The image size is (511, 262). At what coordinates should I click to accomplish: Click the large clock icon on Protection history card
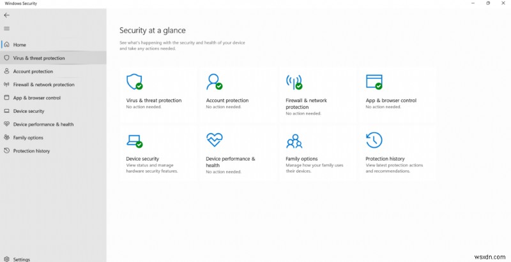click(x=374, y=140)
